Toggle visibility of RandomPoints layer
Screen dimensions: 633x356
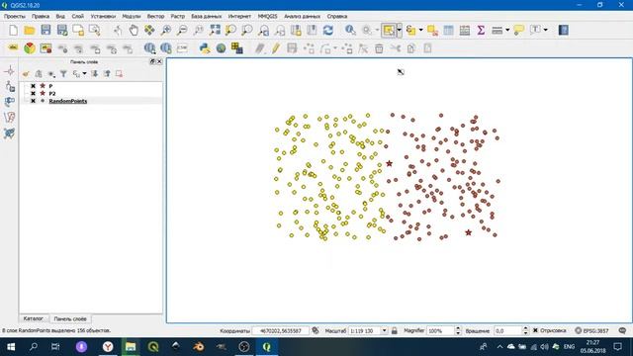click(x=33, y=101)
